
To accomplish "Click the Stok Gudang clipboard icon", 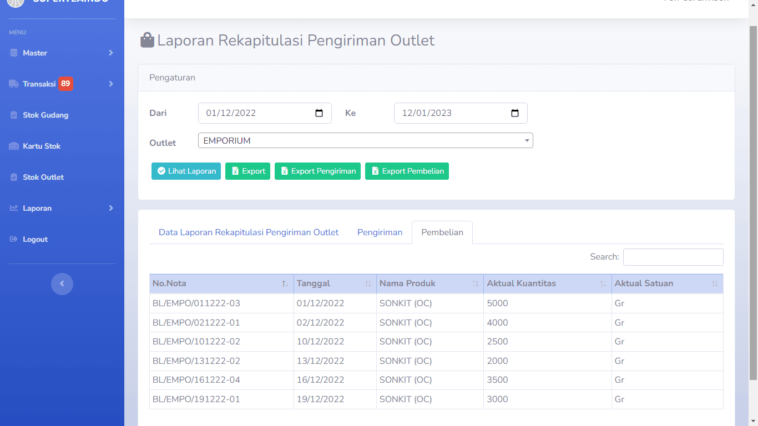I will click(14, 115).
